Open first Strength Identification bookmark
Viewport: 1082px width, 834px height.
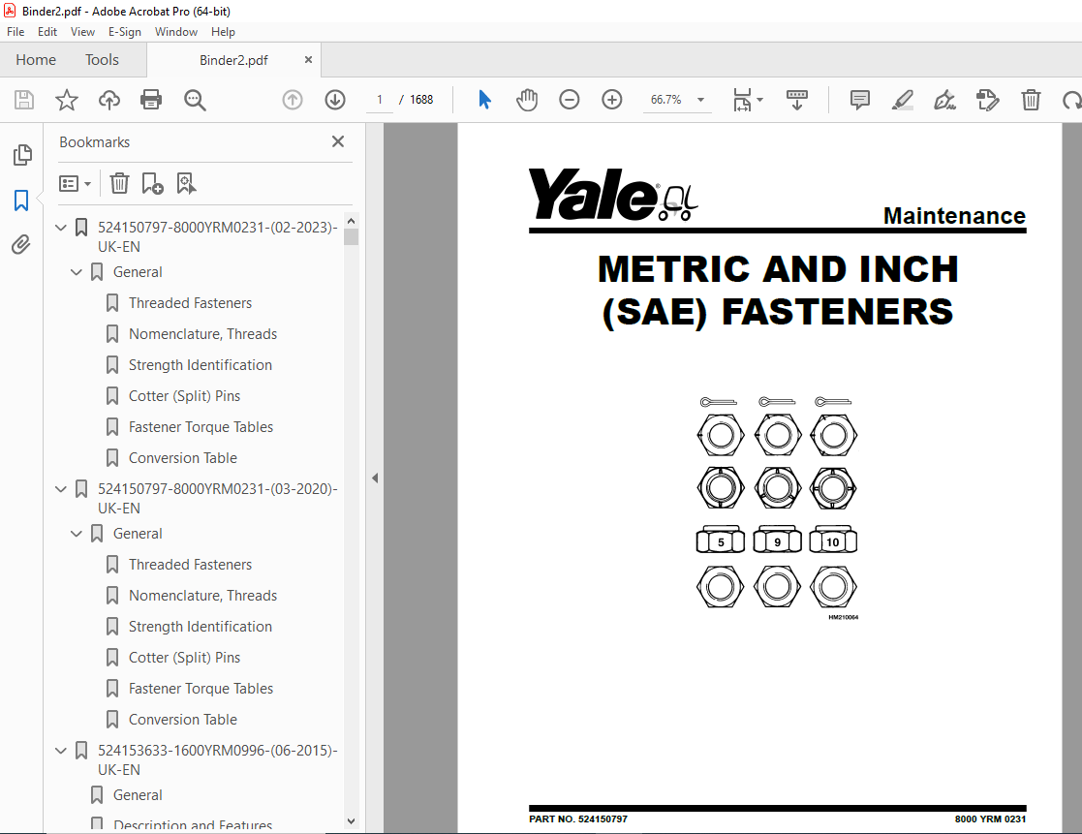point(201,365)
